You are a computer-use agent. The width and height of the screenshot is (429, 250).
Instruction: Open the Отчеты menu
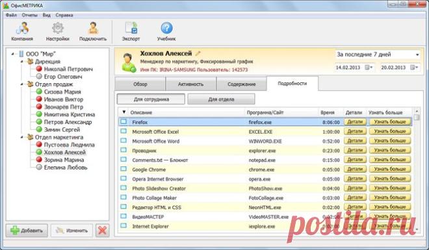click(x=29, y=15)
